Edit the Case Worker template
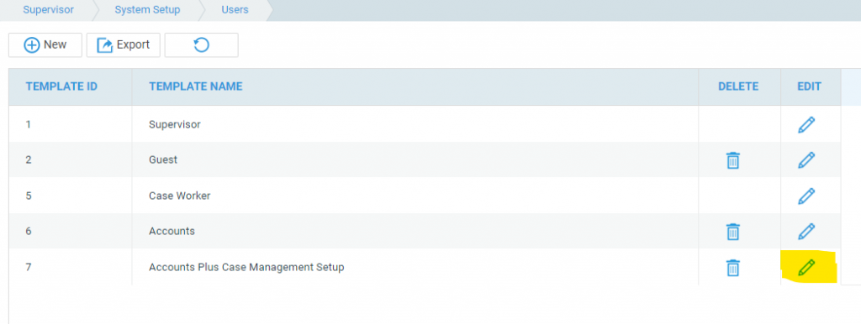The height and width of the screenshot is (324, 861). (x=806, y=196)
